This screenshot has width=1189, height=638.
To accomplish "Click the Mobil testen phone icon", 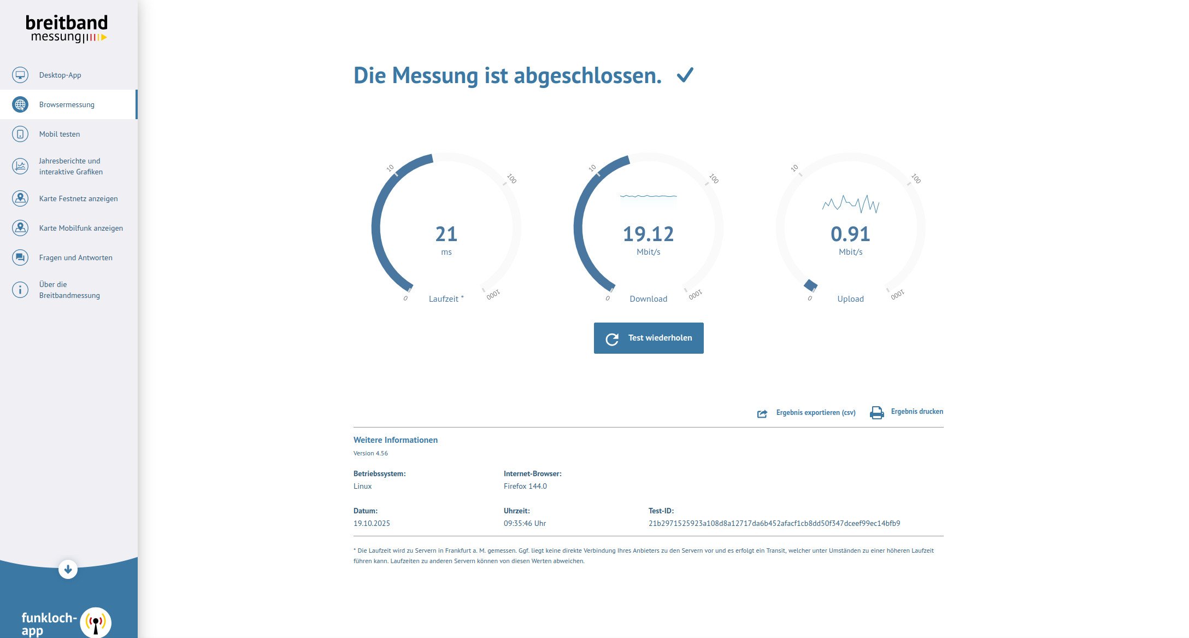I will (x=20, y=134).
